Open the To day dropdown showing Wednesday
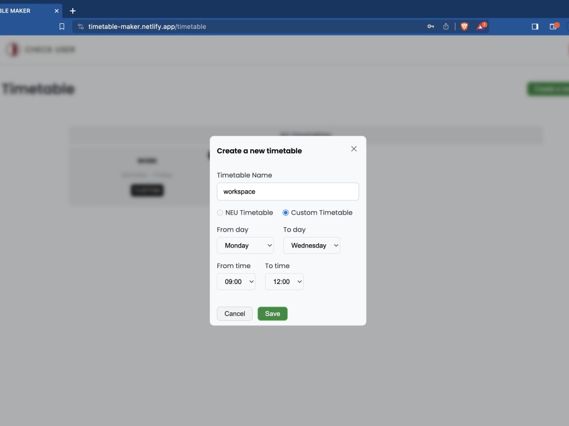Screen dimensions: 569x426 coord(312,245)
